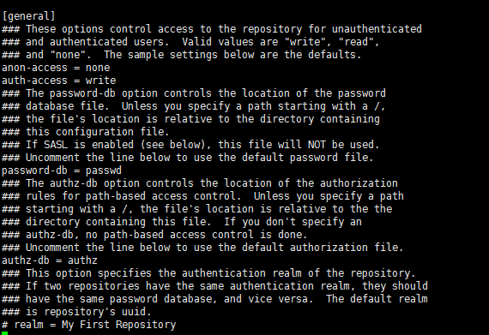Click 'this configuration file.' comment line
This screenshot has height=335, width=489.
pyautogui.click(x=86, y=132)
